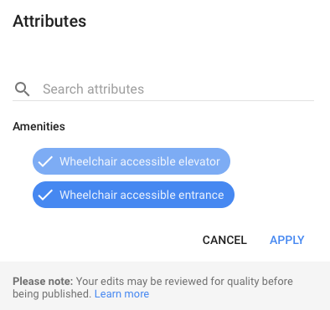
Task: Deselect Wheelchair accessible elevator amenity
Action: pos(131,161)
